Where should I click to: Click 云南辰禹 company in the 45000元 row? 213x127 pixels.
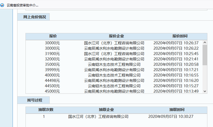point(114,91)
